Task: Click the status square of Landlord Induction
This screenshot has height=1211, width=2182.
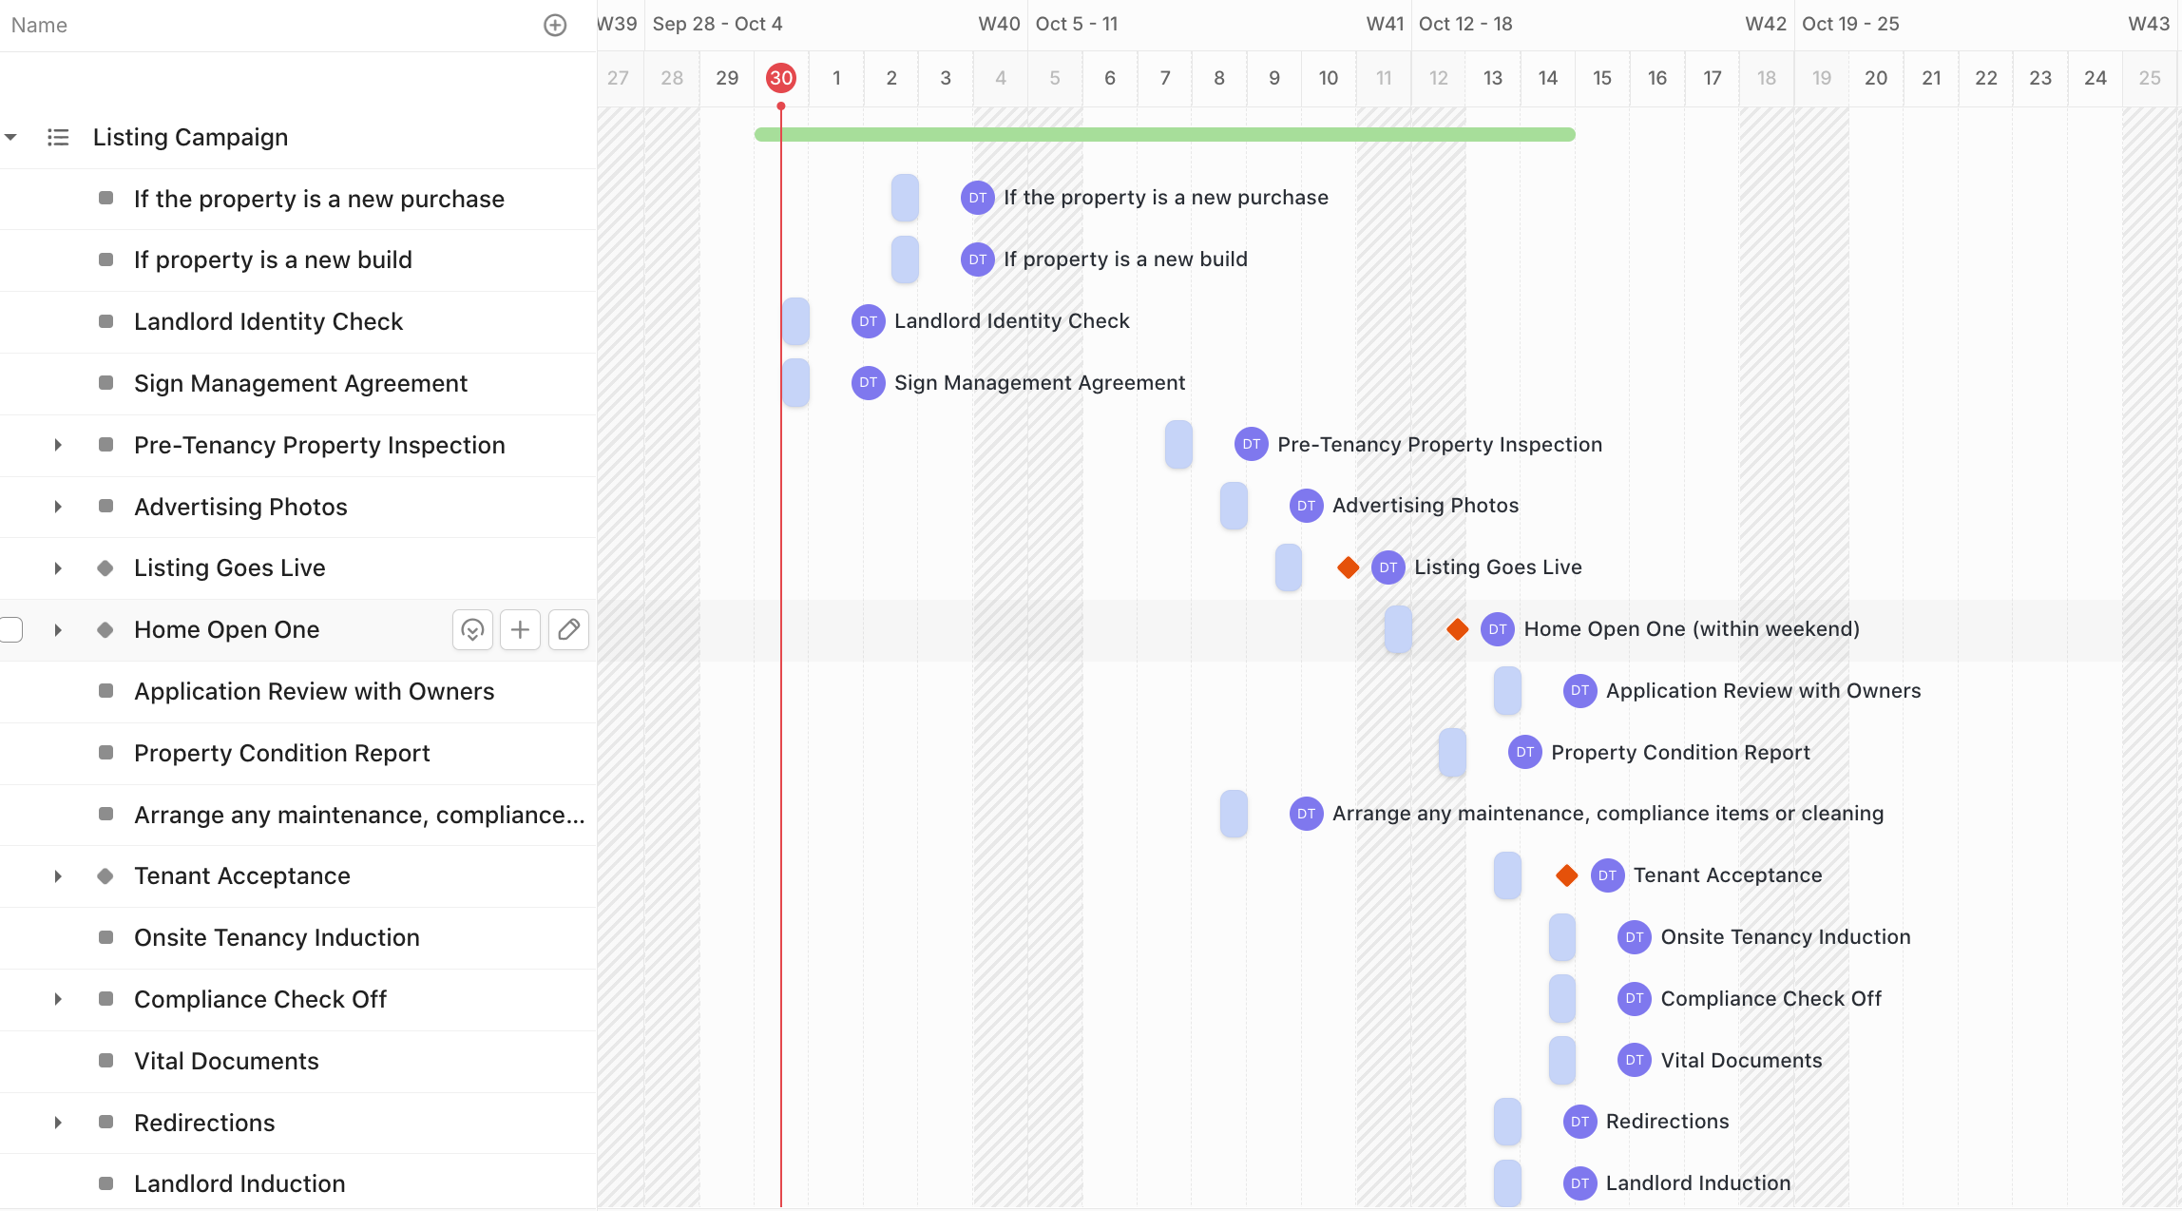Action: [105, 1183]
